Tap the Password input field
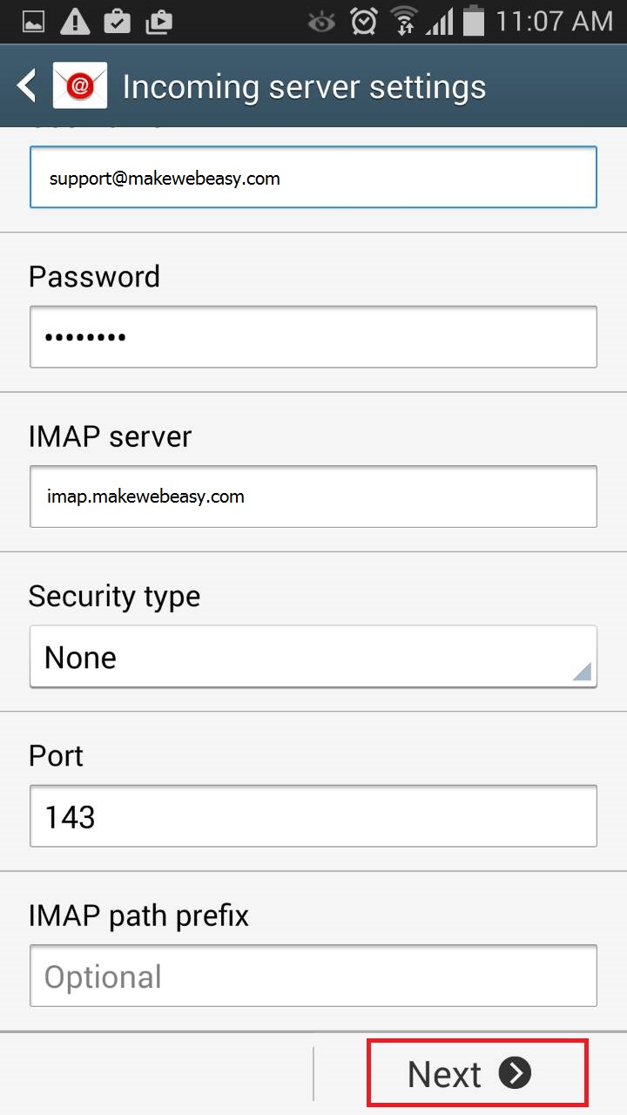Image resolution: width=627 pixels, height=1115 pixels. (x=313, y=336)
